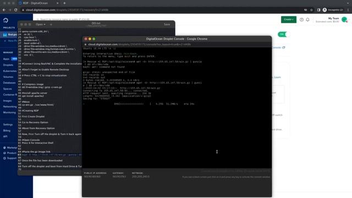This screenshot has width=352, height=198.
Task: Open Networking in the sidebar
Action: coord(10,107)
